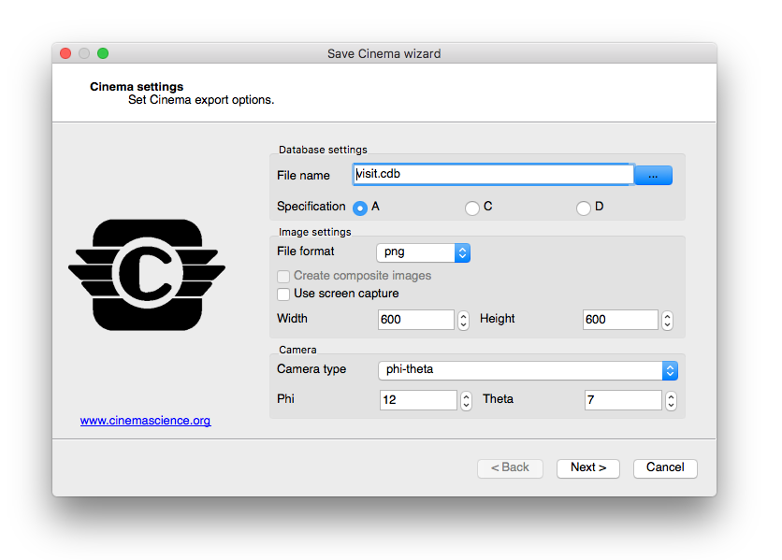Click the Next > button
Screen dimensions: 782x560
pyautogui.click(x=588, y=468)
